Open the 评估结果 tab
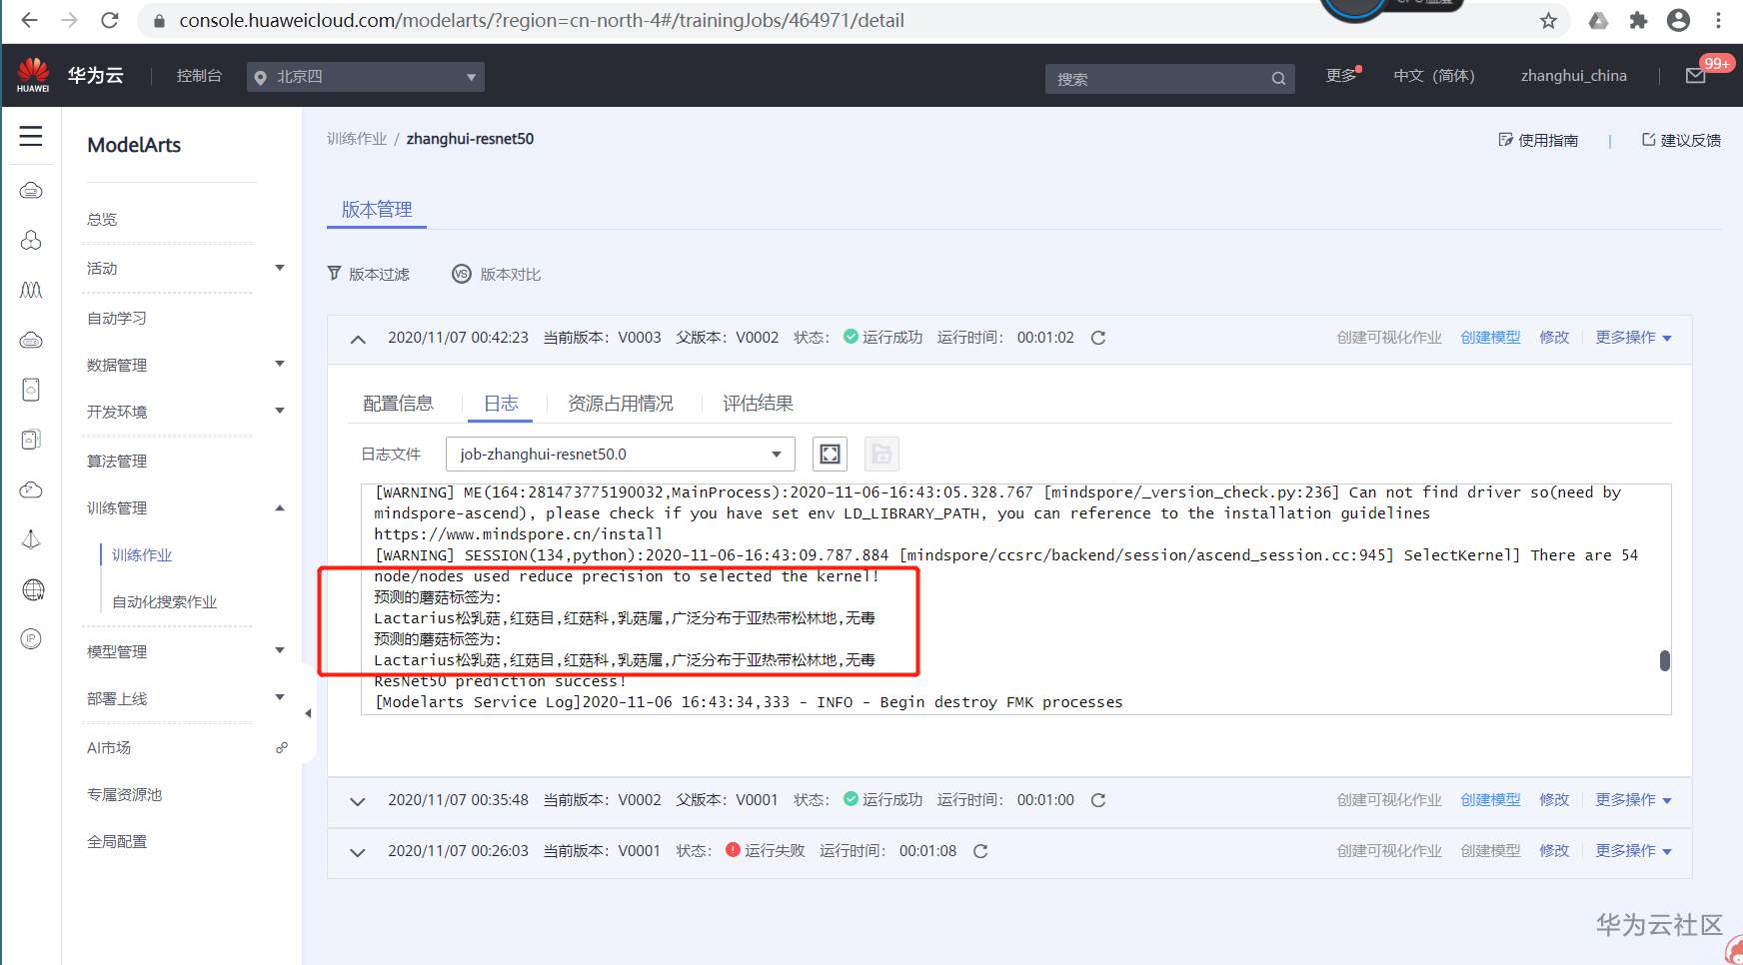Screen dimensions: 1743x965 758,404
